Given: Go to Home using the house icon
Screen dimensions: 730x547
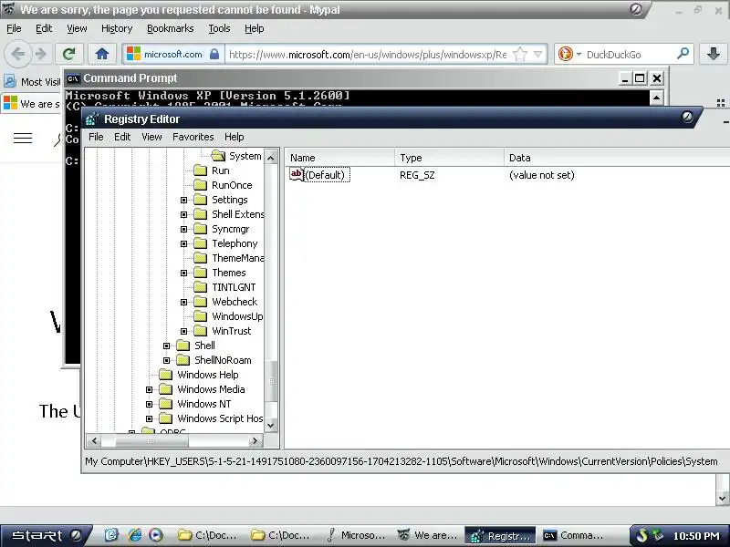Looking at the screenshot, I should (102, 55).
